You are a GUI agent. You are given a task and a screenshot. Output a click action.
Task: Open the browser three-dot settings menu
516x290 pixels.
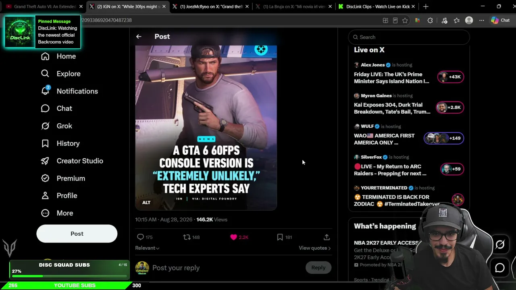(481, 21)
